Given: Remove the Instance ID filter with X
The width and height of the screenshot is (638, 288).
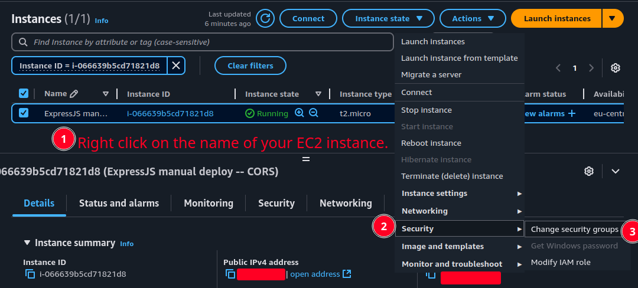Looking at the screenshot, I should pyautogui.click(x=176, y=66).
